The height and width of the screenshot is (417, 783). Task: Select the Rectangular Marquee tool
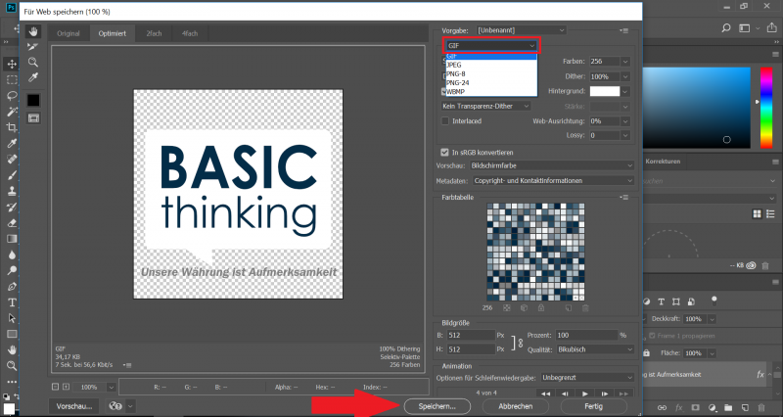12,80
